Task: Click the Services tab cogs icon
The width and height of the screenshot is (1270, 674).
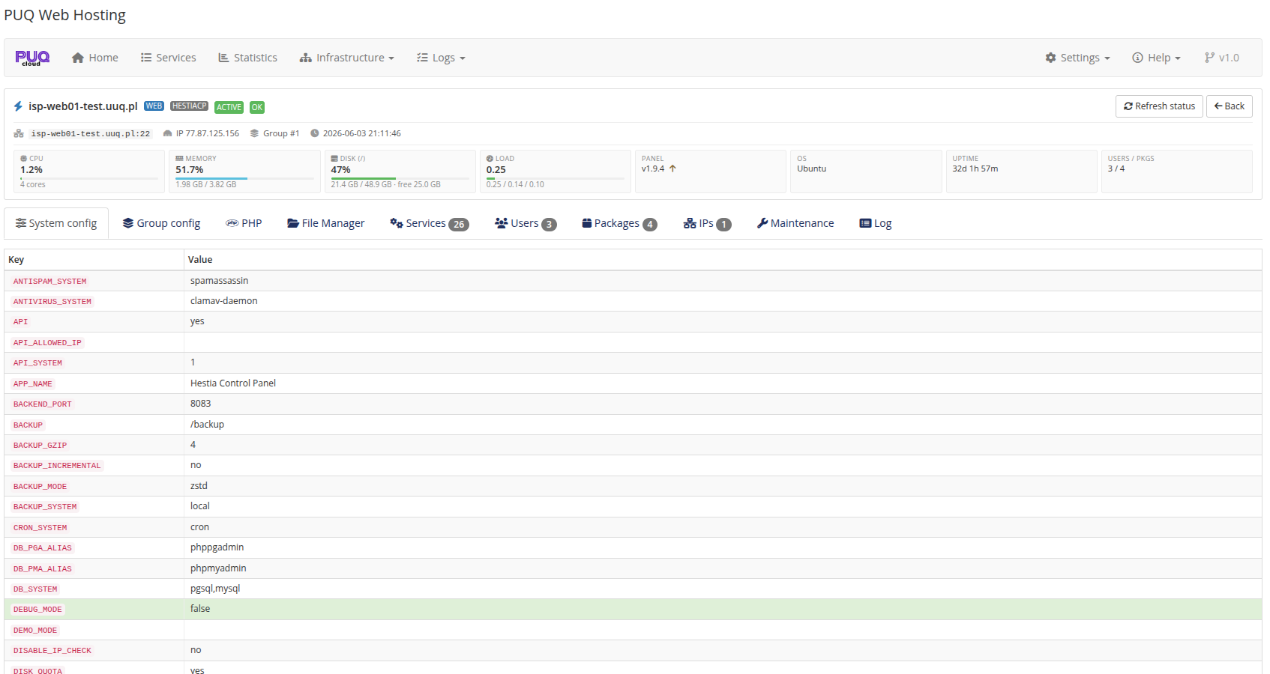Action: tap(397, 223)
